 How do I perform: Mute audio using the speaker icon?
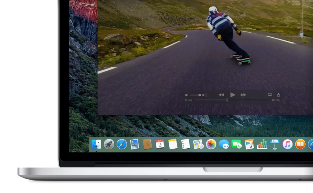click(x=186, y=95)
